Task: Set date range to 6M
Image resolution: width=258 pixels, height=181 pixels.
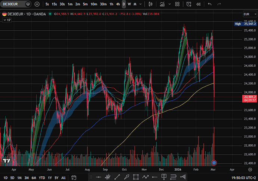Action: (x=34, y=178)
